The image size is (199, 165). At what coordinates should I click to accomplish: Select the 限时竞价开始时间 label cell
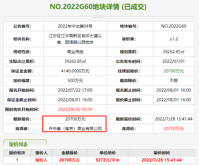click(x=23, y=109)
